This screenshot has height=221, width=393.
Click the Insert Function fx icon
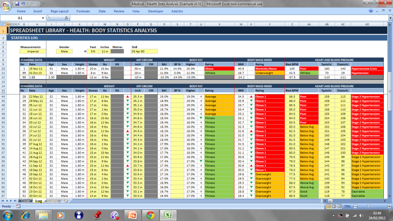[66, 18]
